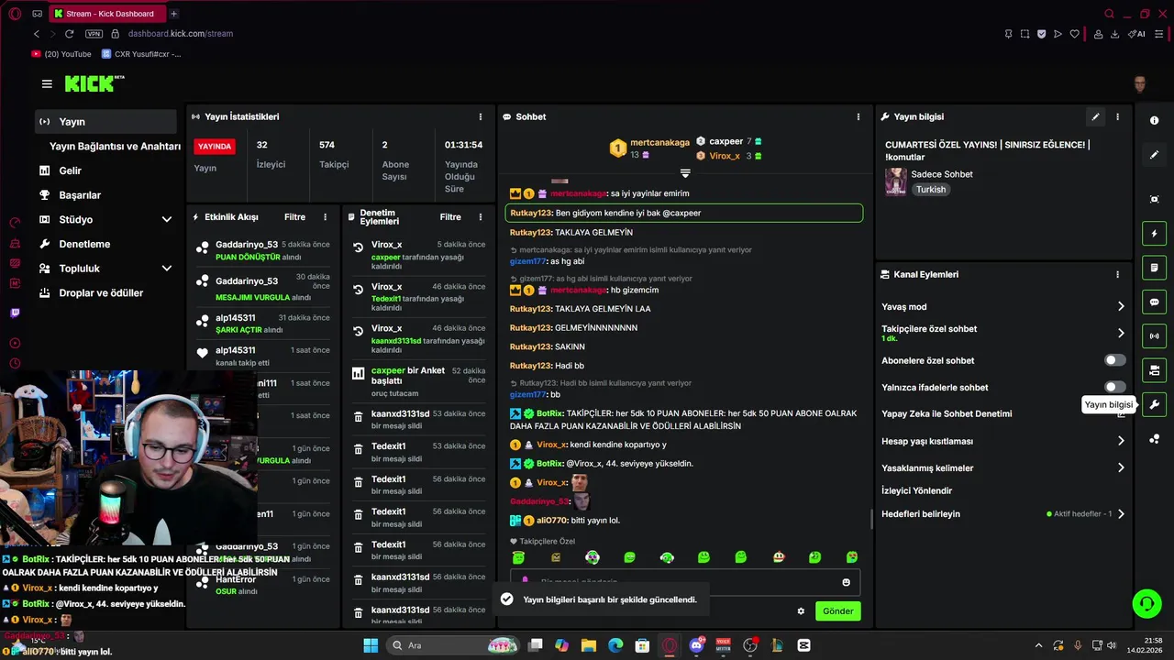1174x660 pixels.
Task: Open Twitch icon in Opera left sidebar
Action: [x=15, y=313]
